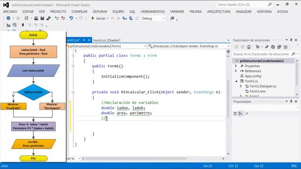Open the Debug configuration dropdown
The image size is (301, 169).
click(x=164, y=19)
